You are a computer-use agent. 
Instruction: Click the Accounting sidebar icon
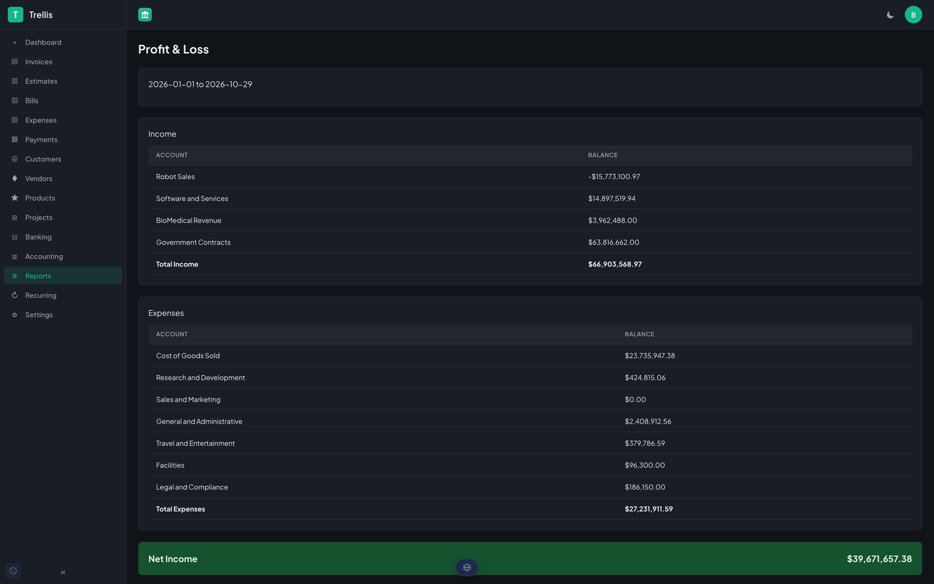point(14,256)
